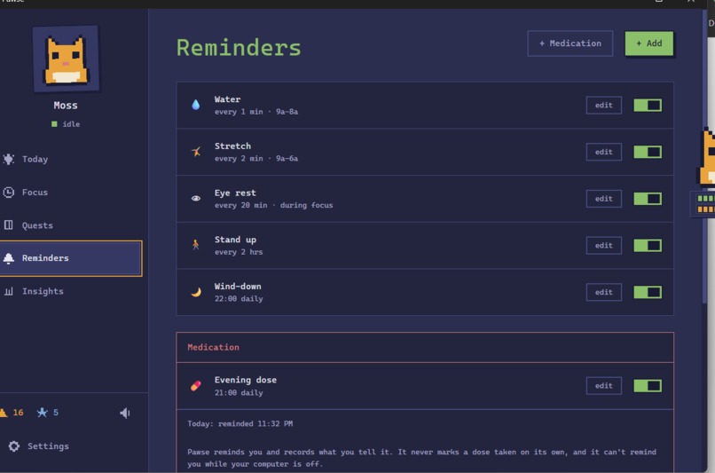
Task: Click the Today sun icon
Action: pos(9,159)
